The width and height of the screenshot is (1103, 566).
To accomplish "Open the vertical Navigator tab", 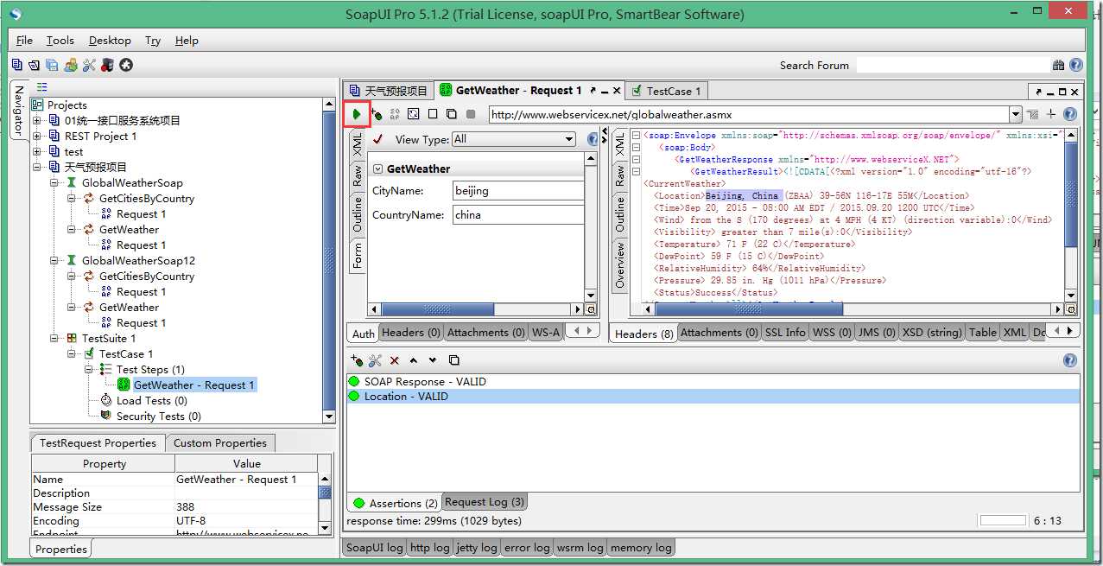I will pos(19,110).
